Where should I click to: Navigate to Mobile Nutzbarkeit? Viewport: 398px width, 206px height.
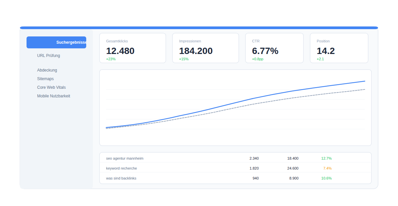click(53, 96)
